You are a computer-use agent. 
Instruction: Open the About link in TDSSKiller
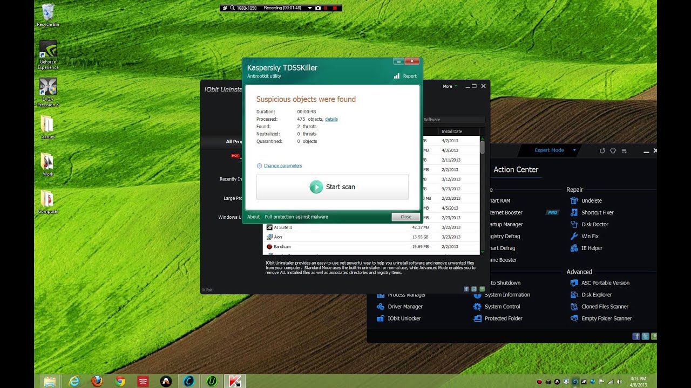point(253,217)
